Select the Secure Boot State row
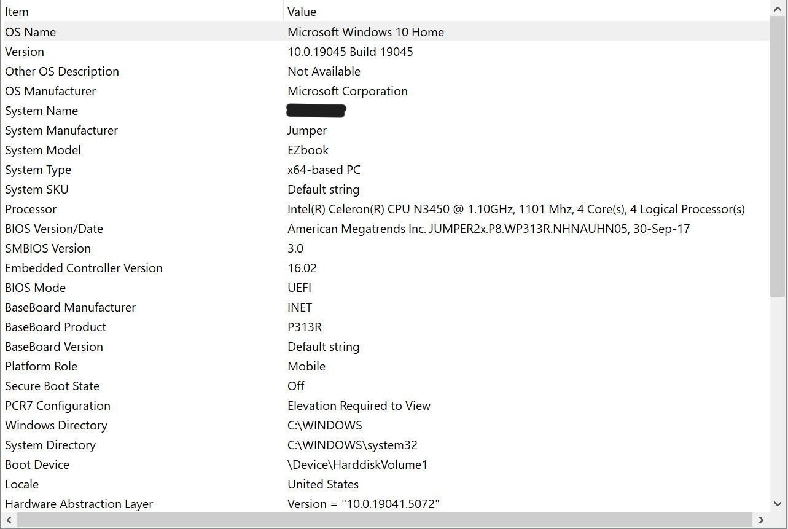 click(384, 386)
